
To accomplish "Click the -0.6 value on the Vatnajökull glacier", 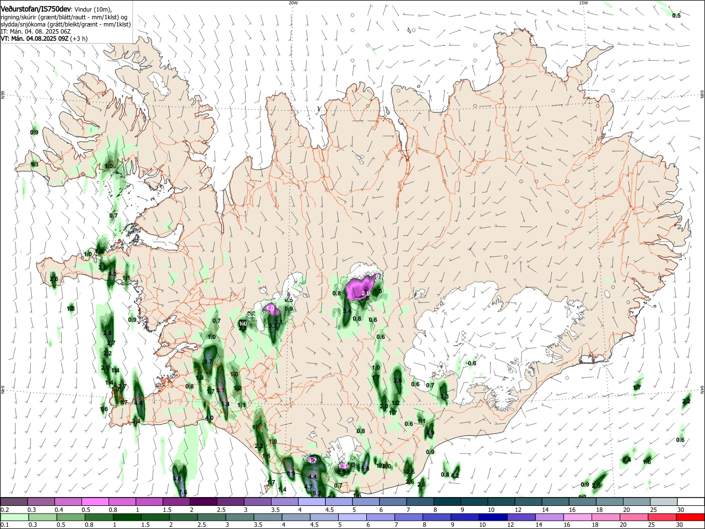I will pos(471,363).
